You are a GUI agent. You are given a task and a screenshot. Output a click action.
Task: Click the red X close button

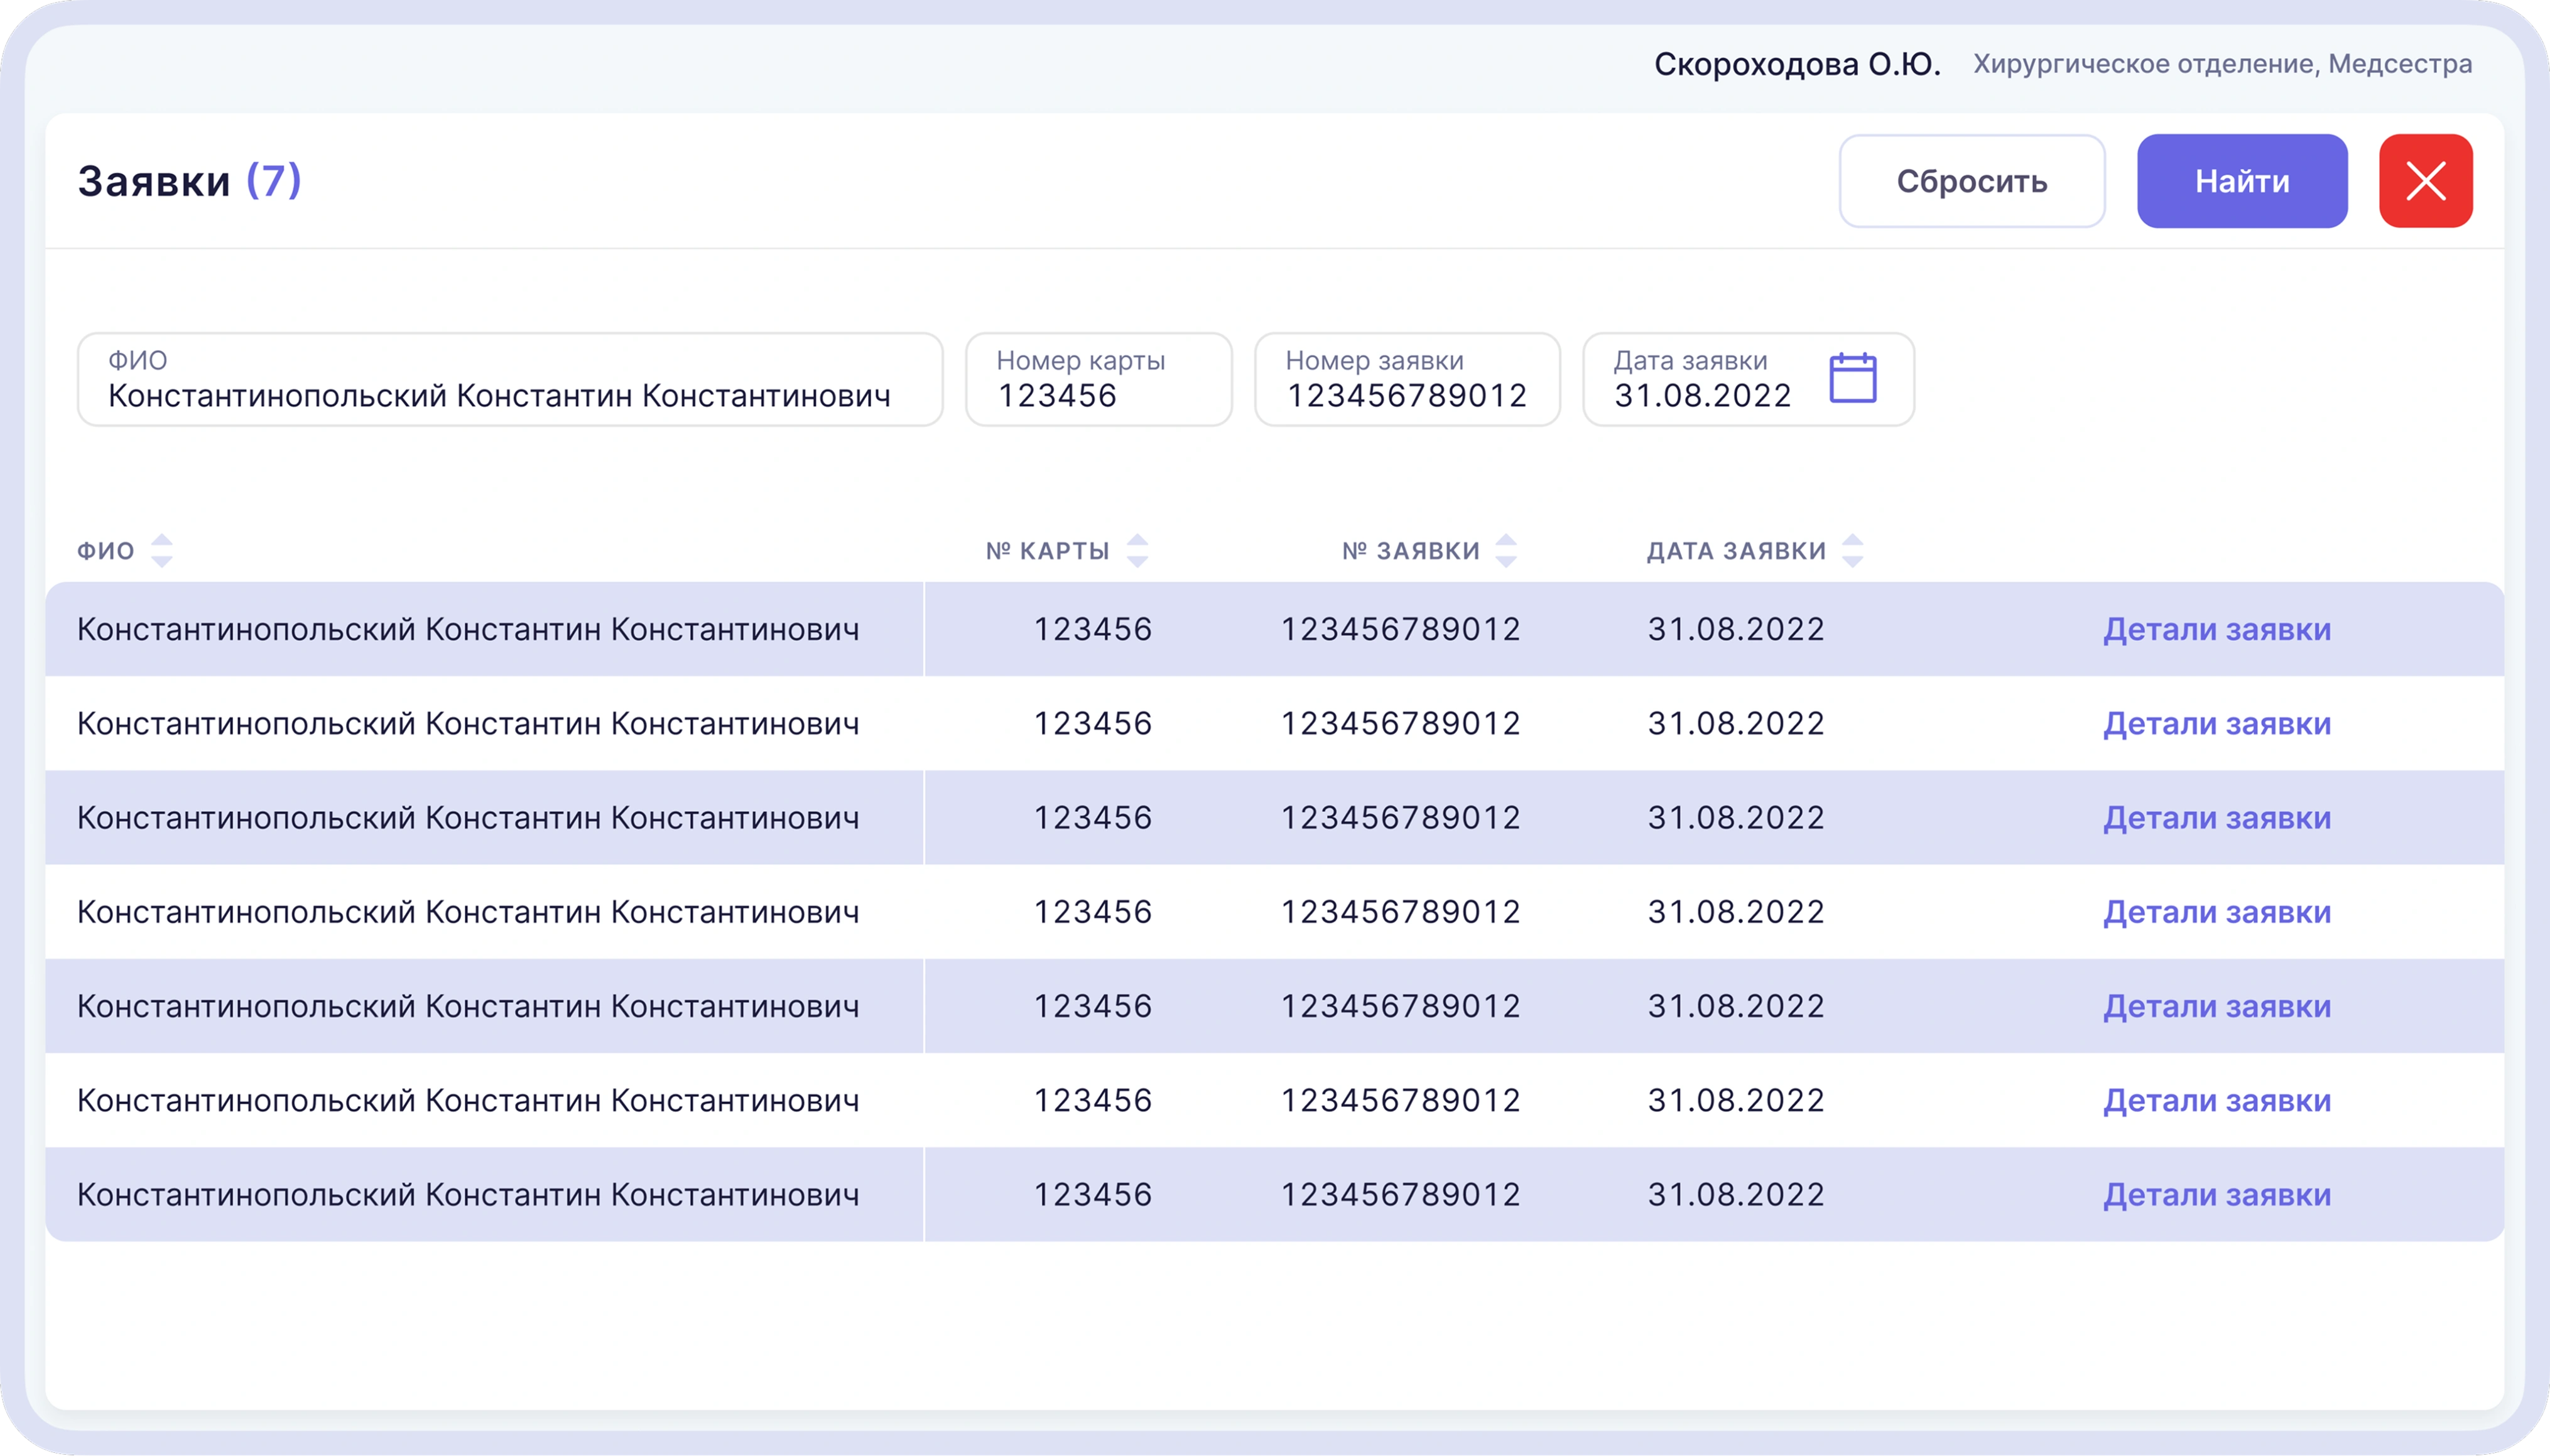click(2425, 181)
